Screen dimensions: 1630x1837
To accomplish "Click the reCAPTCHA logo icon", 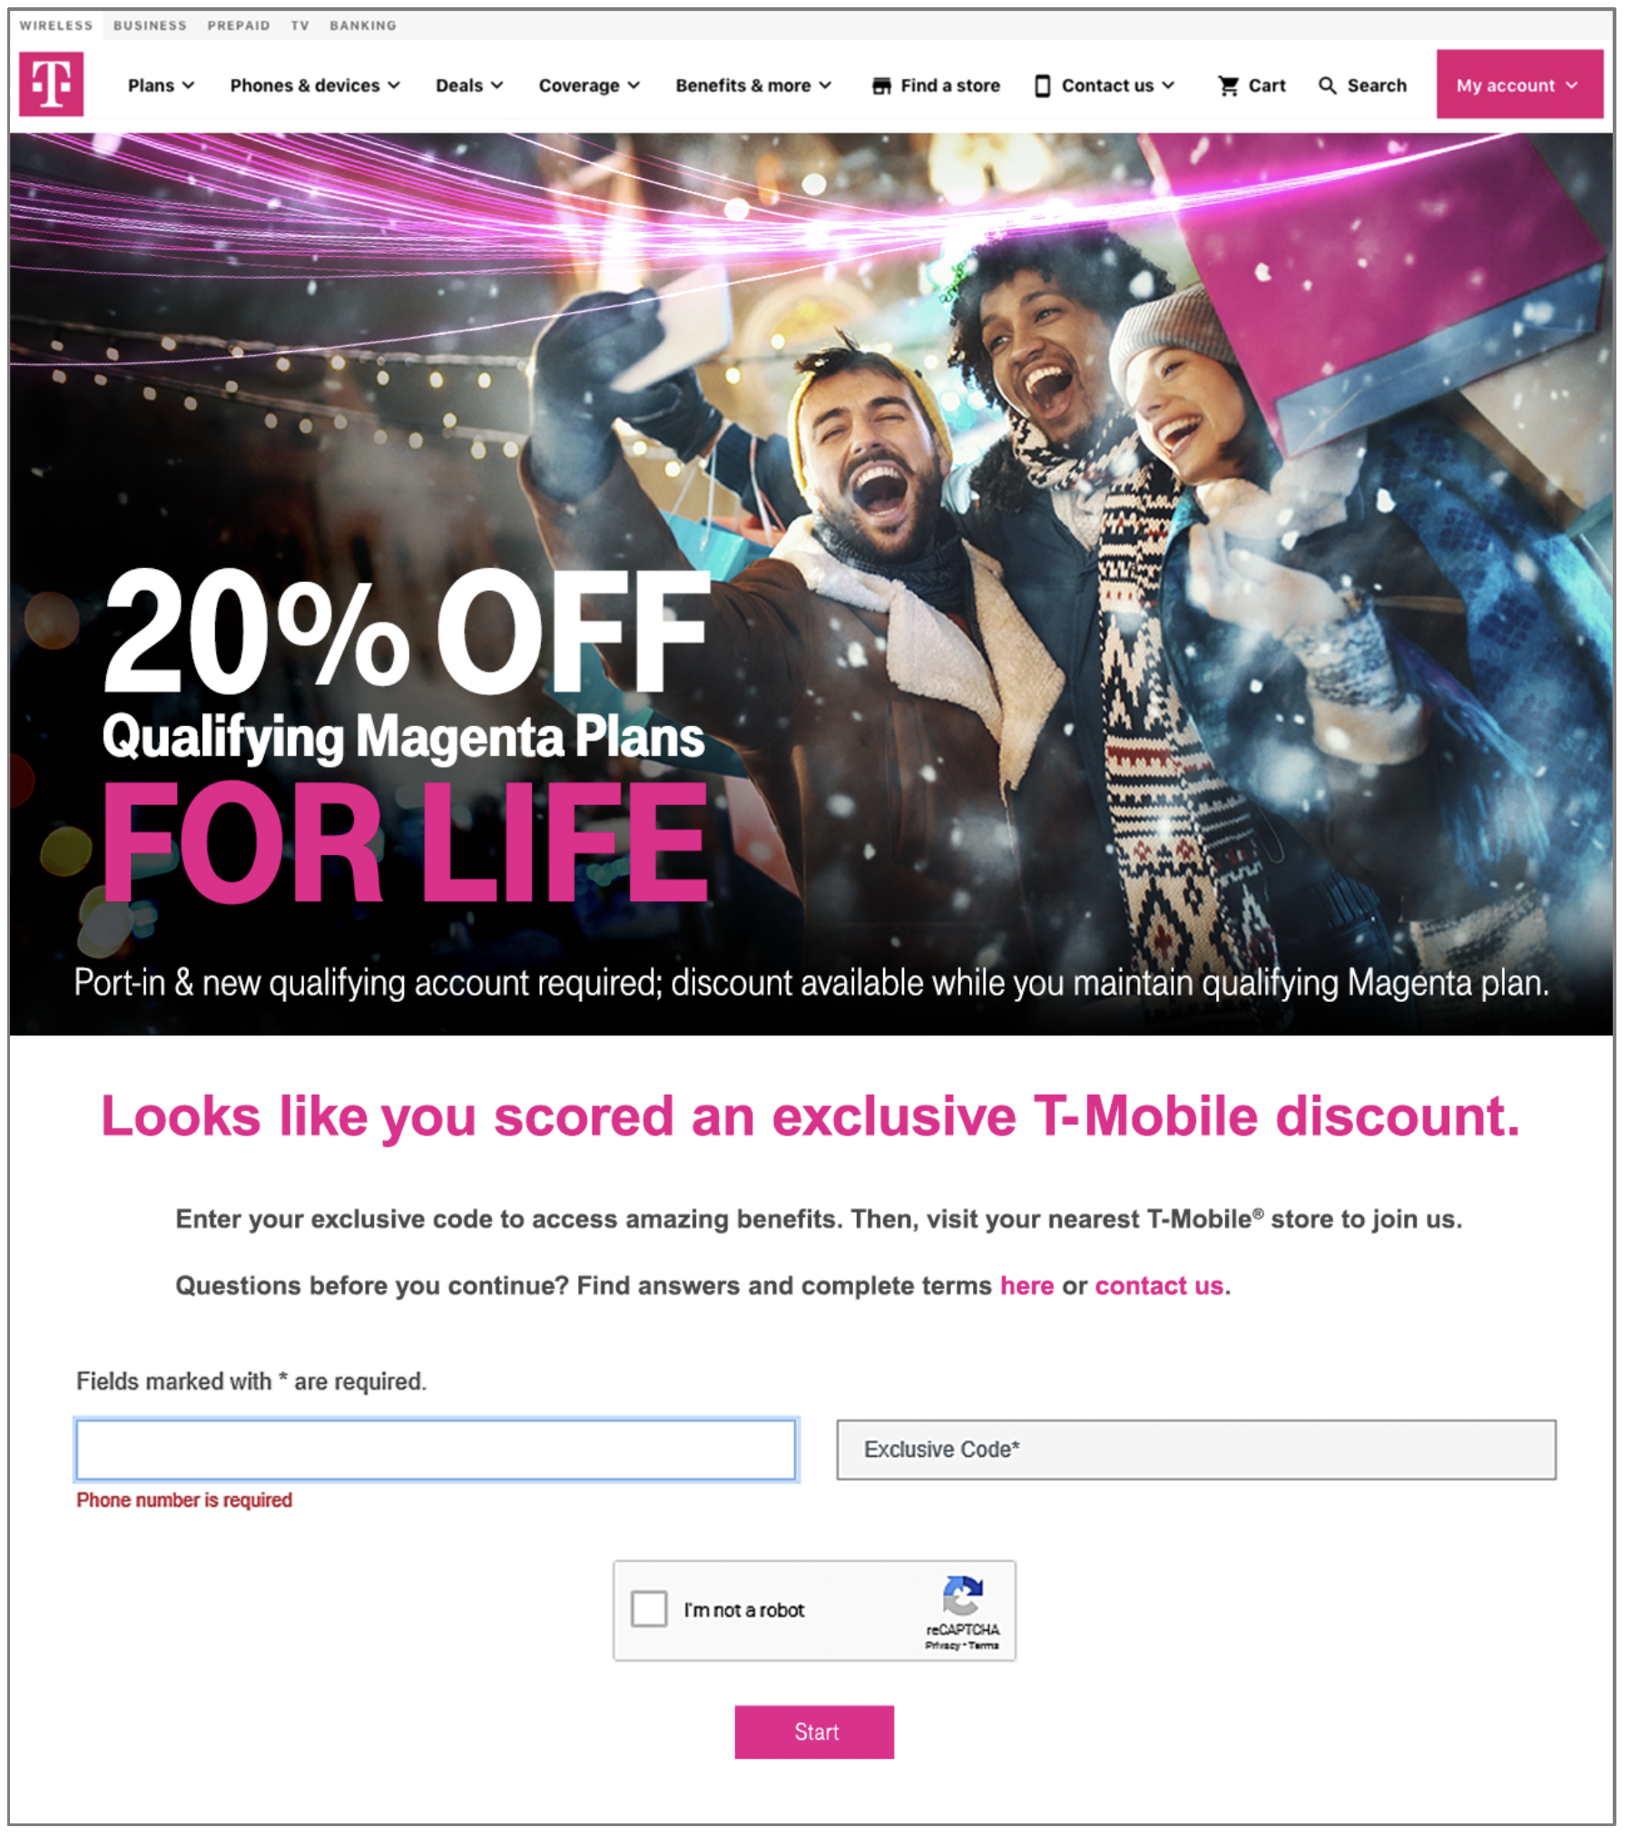I will tap(962, 1596).
